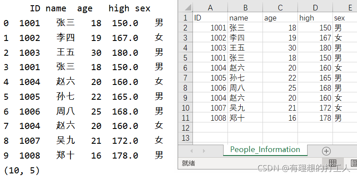Click 吴九 in the printed DataFrame output
Image resolution: width=357 pixels, height=176 pixels.
tap(66, 140)
